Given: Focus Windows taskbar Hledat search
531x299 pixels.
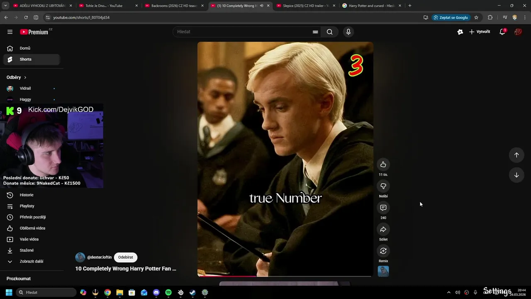Looking at the screenshot, I should click(46, 292).
